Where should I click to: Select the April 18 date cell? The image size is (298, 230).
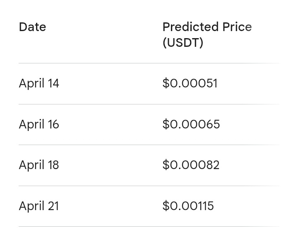point(39,165)
